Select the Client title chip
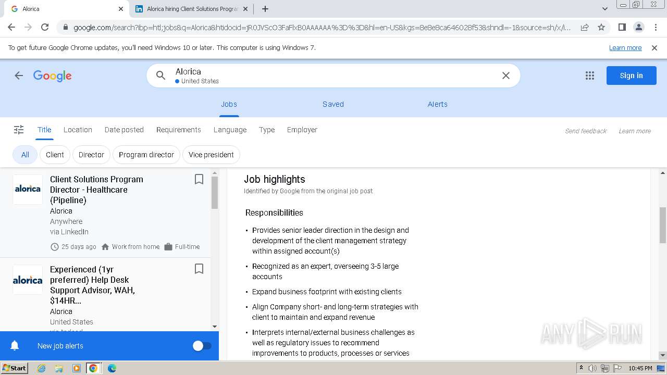 coord(55,155)
